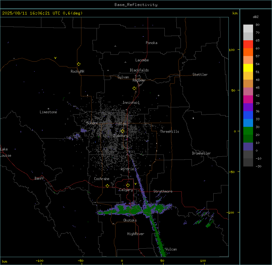272x265 pixels.
Task: Select the yellow diamond marker between Olds and Didsbury
Action: [x=122, y=131]
